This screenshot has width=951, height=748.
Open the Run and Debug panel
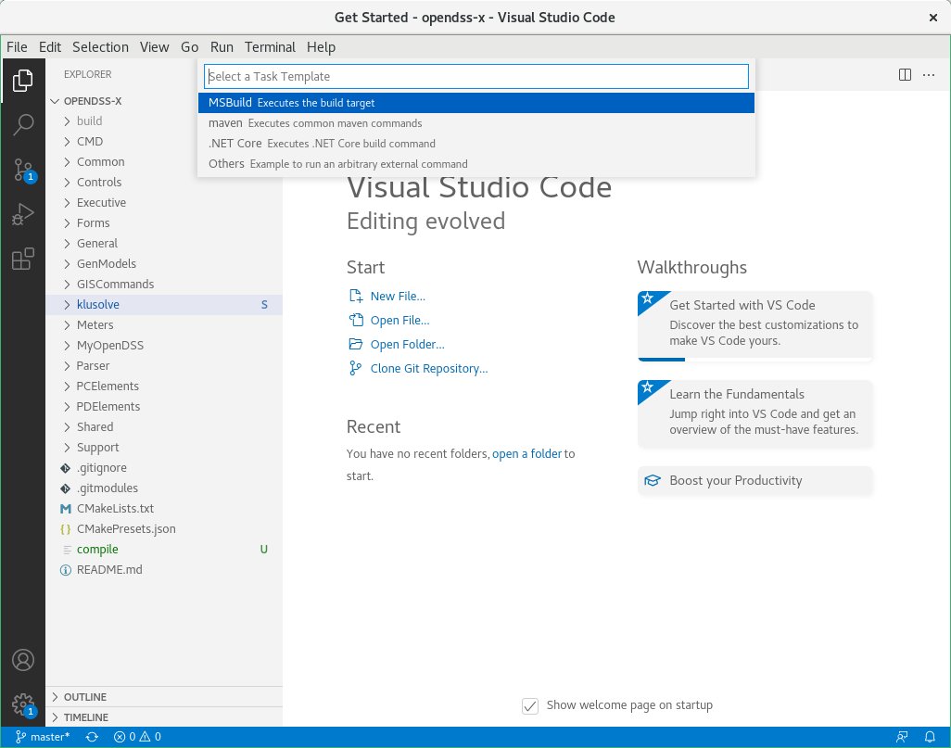pyautogui.click(x=23, y=214)
